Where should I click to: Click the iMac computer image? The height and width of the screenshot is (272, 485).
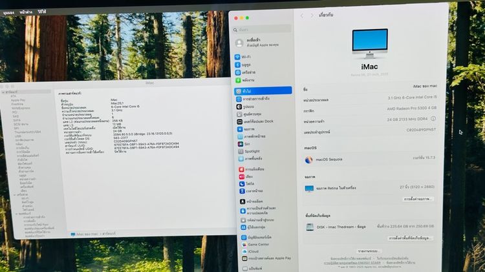pos(370,43)
